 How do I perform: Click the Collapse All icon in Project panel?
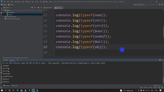(35, 8)
